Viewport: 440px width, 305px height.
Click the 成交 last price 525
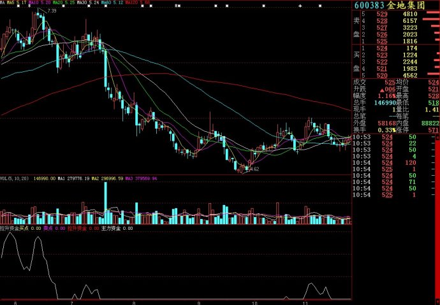point(390,82)
